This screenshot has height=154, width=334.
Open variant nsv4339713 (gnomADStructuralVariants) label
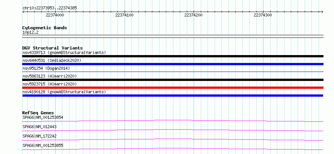[x=64, y=52]
